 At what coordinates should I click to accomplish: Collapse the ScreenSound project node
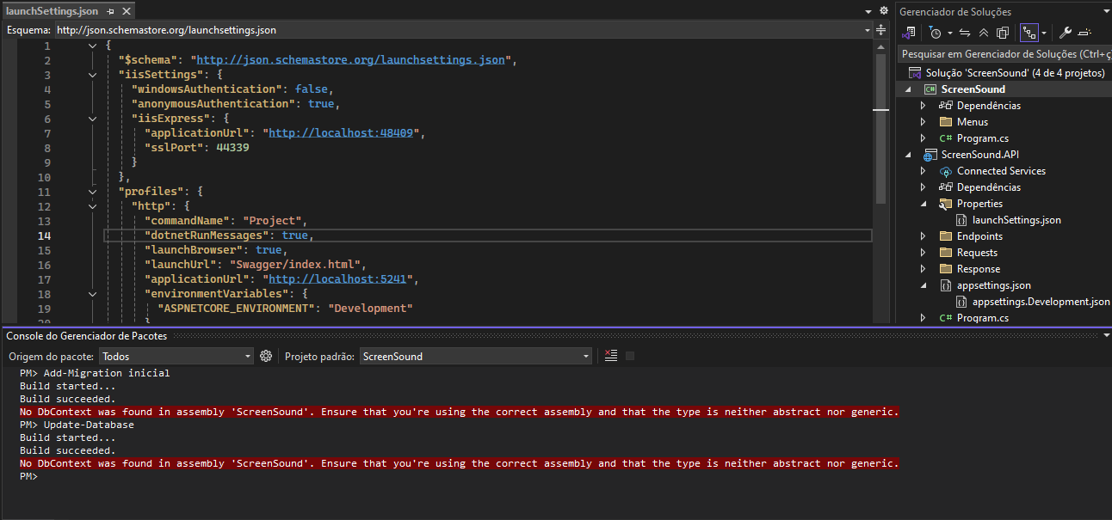(907, 89)
